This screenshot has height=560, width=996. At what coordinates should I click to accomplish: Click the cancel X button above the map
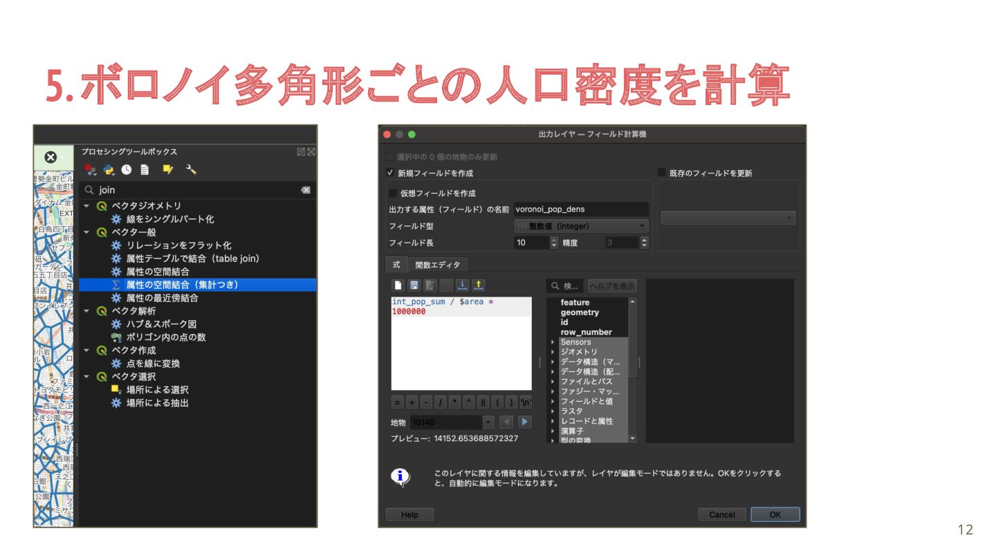coord(50,158)
